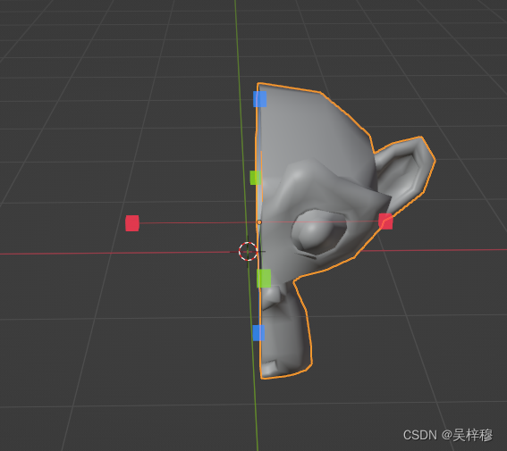Grab the red scale handle outside the monkey mesh
507x451 pixels.
point(132,223)
